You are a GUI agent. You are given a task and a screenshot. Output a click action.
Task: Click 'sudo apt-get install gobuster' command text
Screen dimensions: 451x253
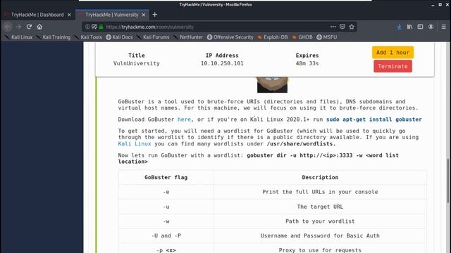click(x=374, y=119)
